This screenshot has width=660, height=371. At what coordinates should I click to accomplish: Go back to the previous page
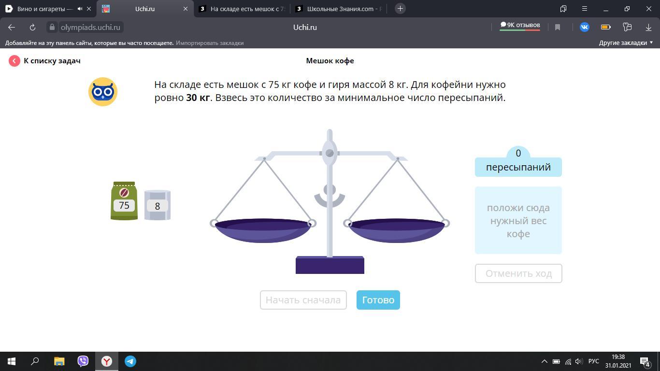pos(12,28)
